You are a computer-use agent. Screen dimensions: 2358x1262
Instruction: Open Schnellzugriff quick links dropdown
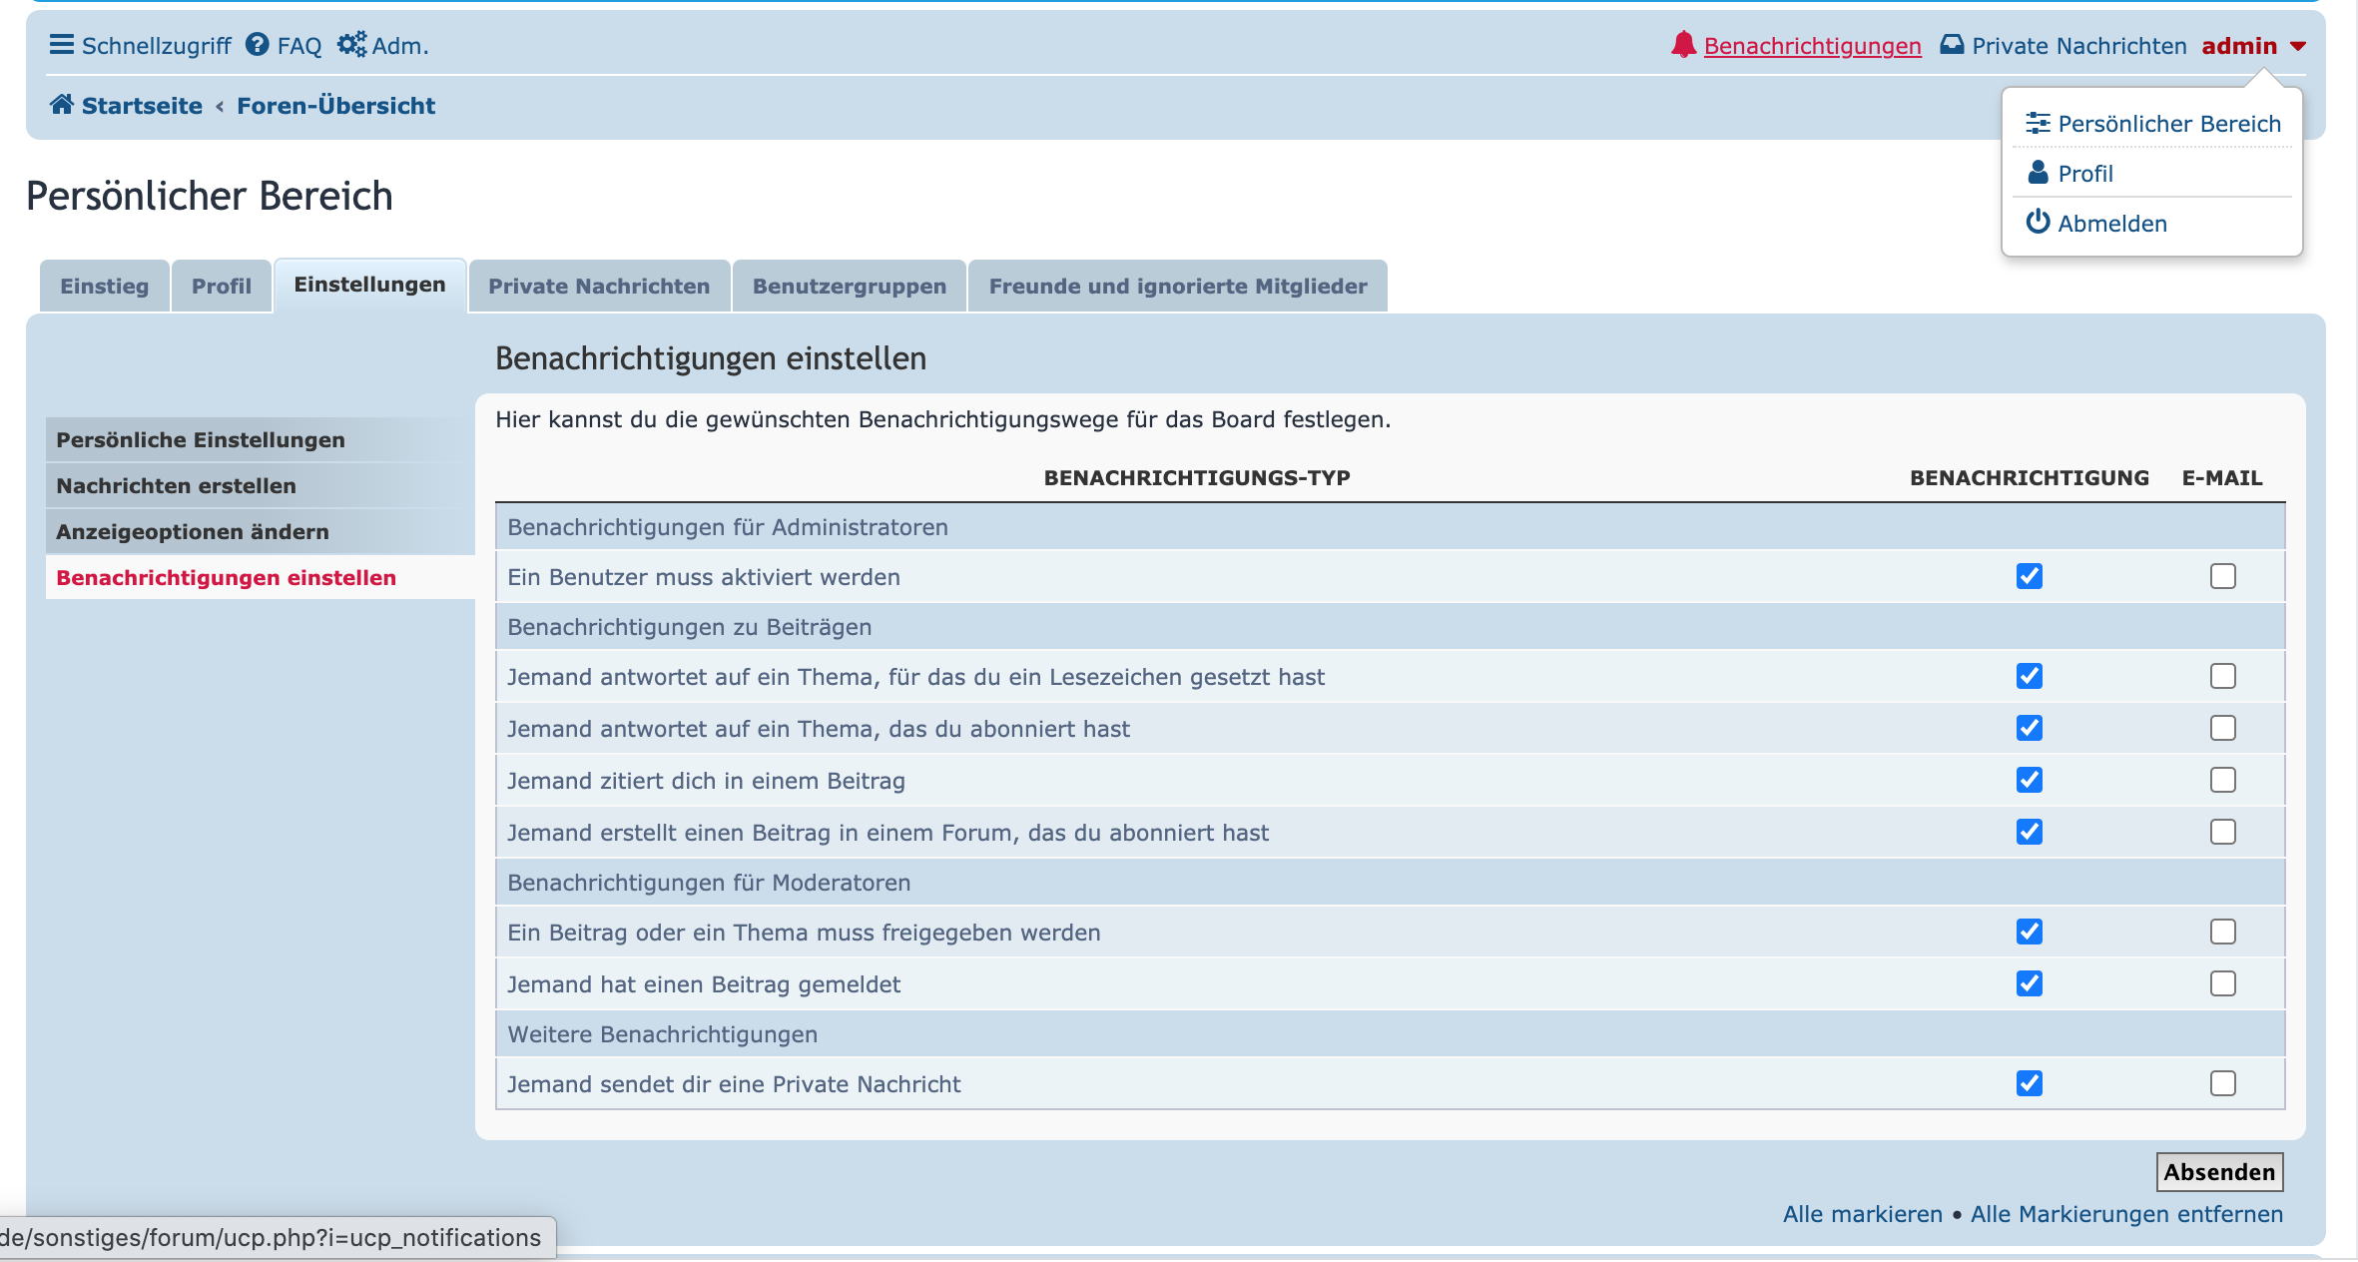tap(156, 46)
